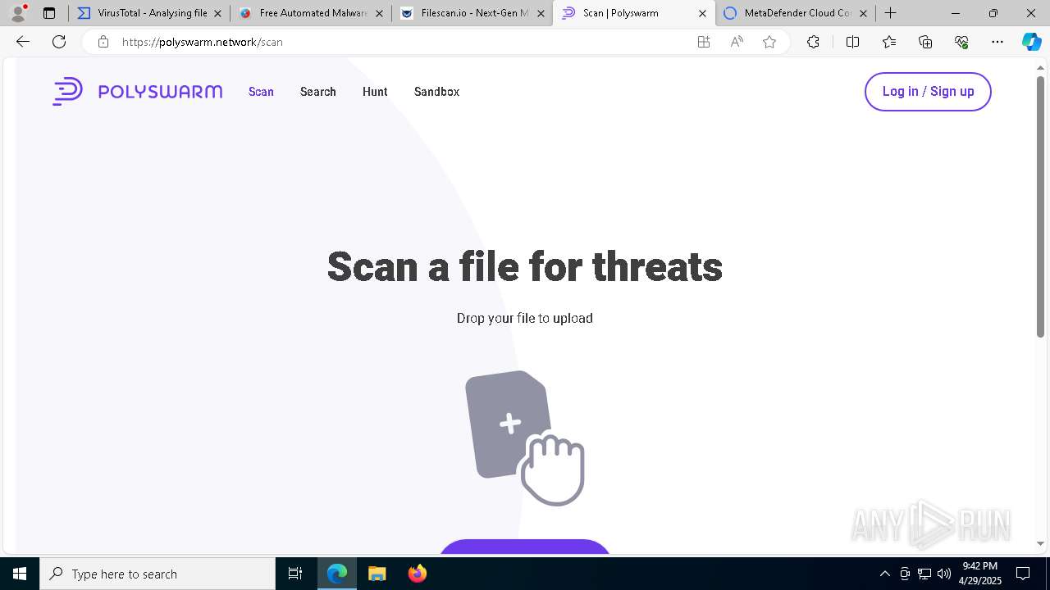
Task: Open the Sandbox navigation item
Action: (436, 92)
